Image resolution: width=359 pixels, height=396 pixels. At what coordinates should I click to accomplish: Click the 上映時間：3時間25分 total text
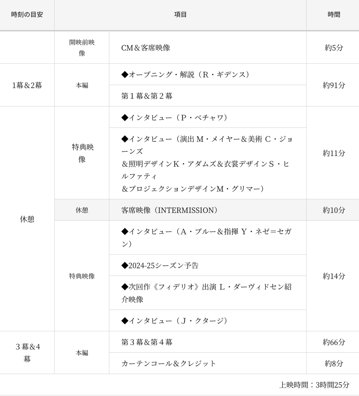[x=314, y=385]
